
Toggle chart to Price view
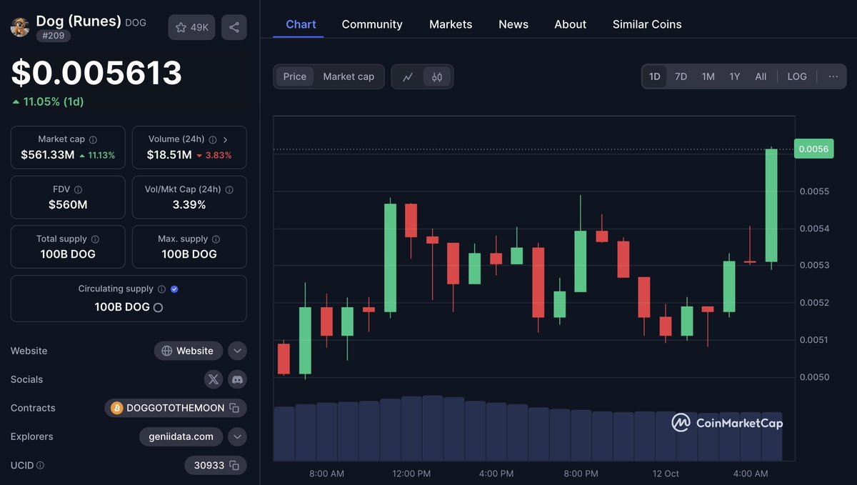coord(294,76)
